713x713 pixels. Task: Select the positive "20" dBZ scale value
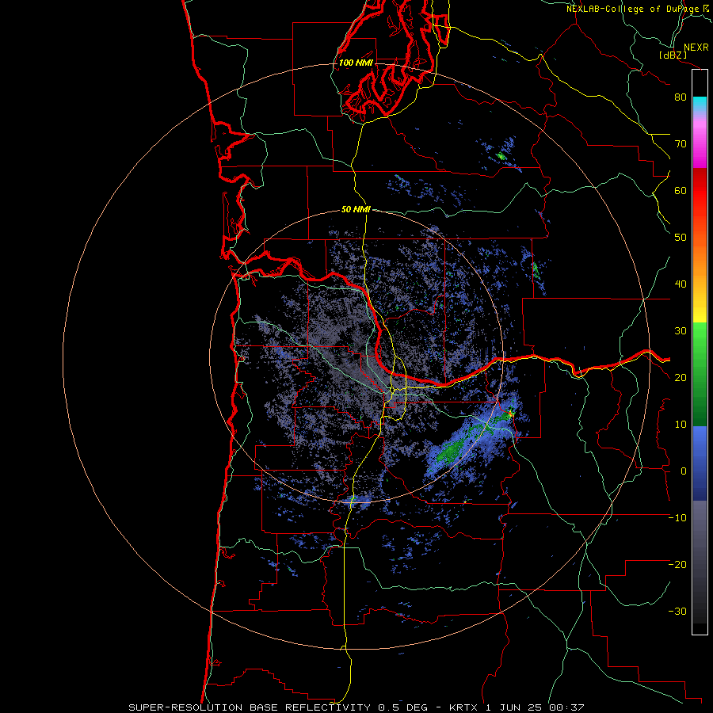(x=681, y=377)
